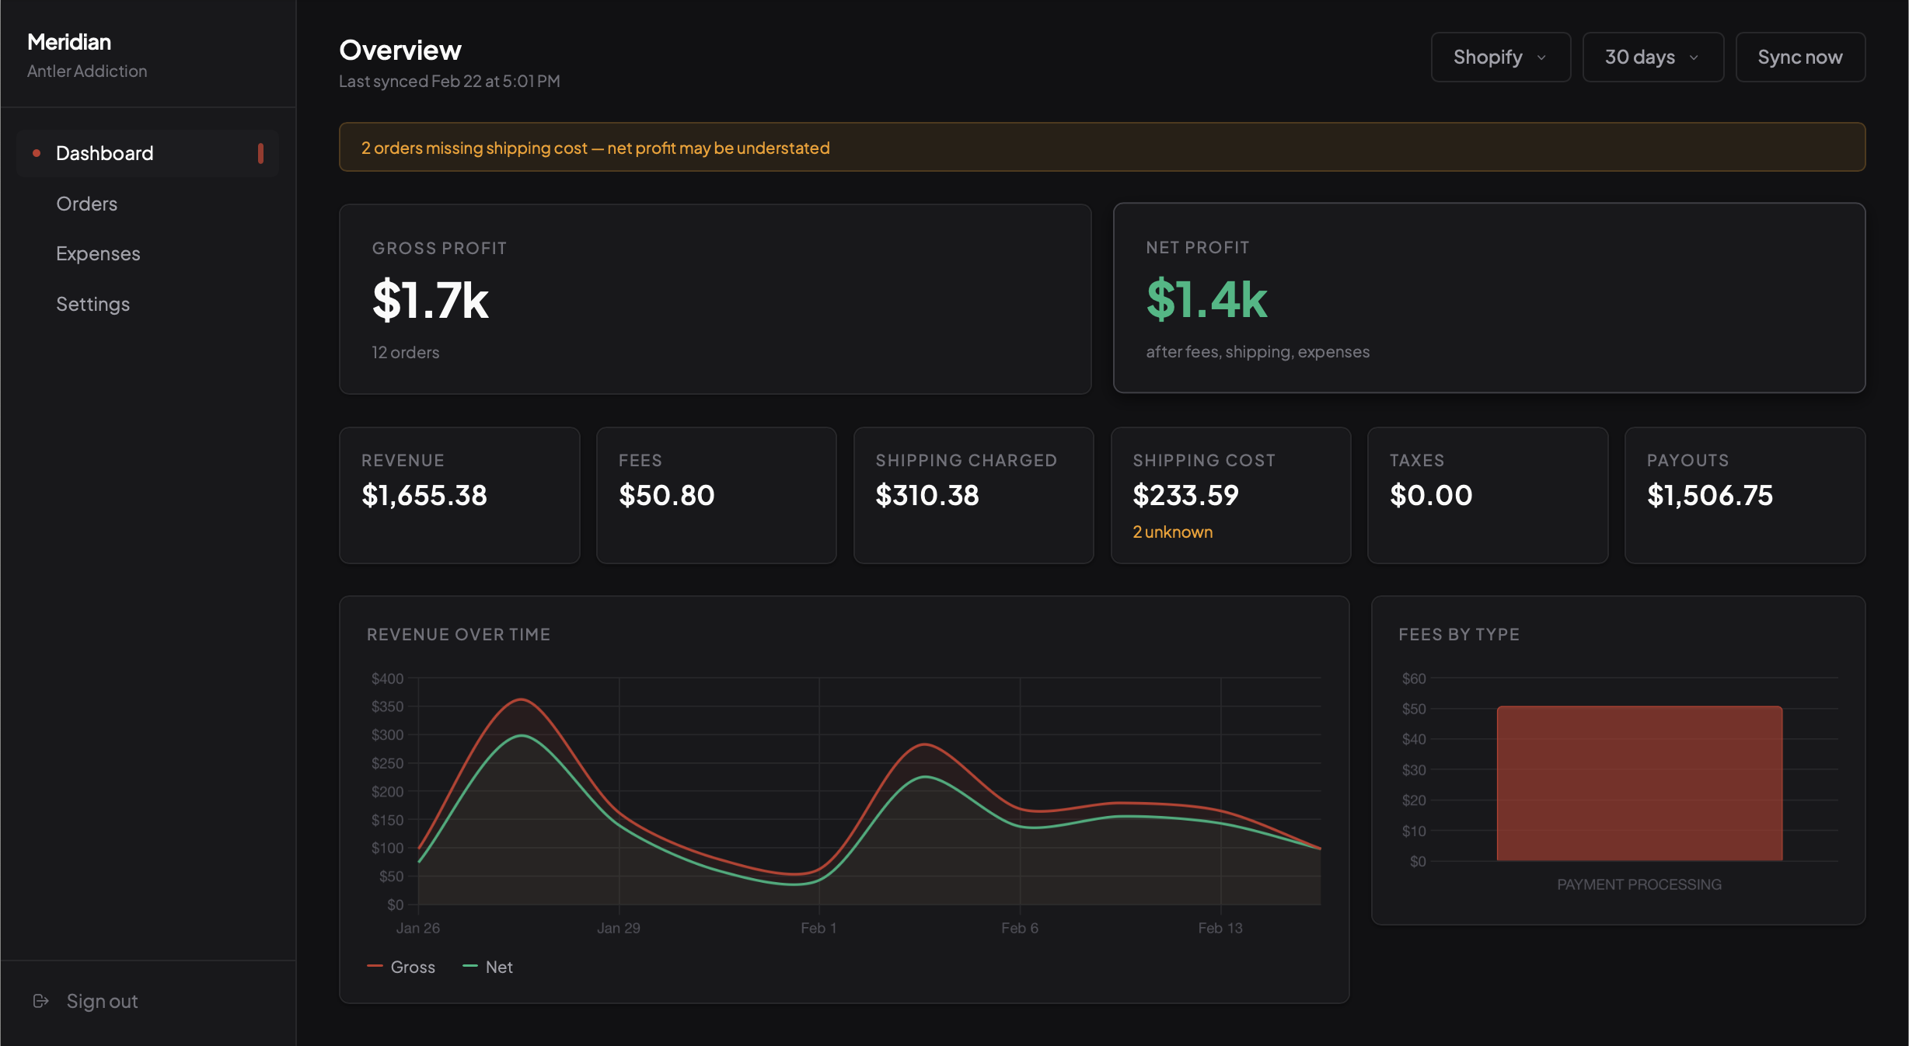Go to the Orders page
The height and width of the screenshot is (1046, 1909).
(86, 204)
